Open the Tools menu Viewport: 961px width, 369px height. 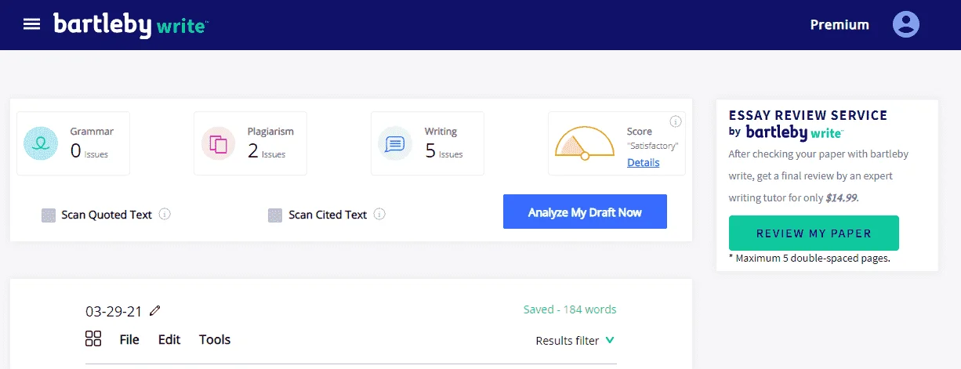(215, 339)
